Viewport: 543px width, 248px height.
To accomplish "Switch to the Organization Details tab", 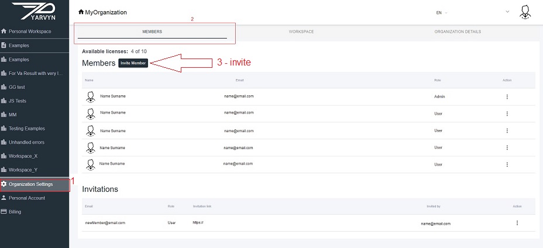I will click(458, 32).
